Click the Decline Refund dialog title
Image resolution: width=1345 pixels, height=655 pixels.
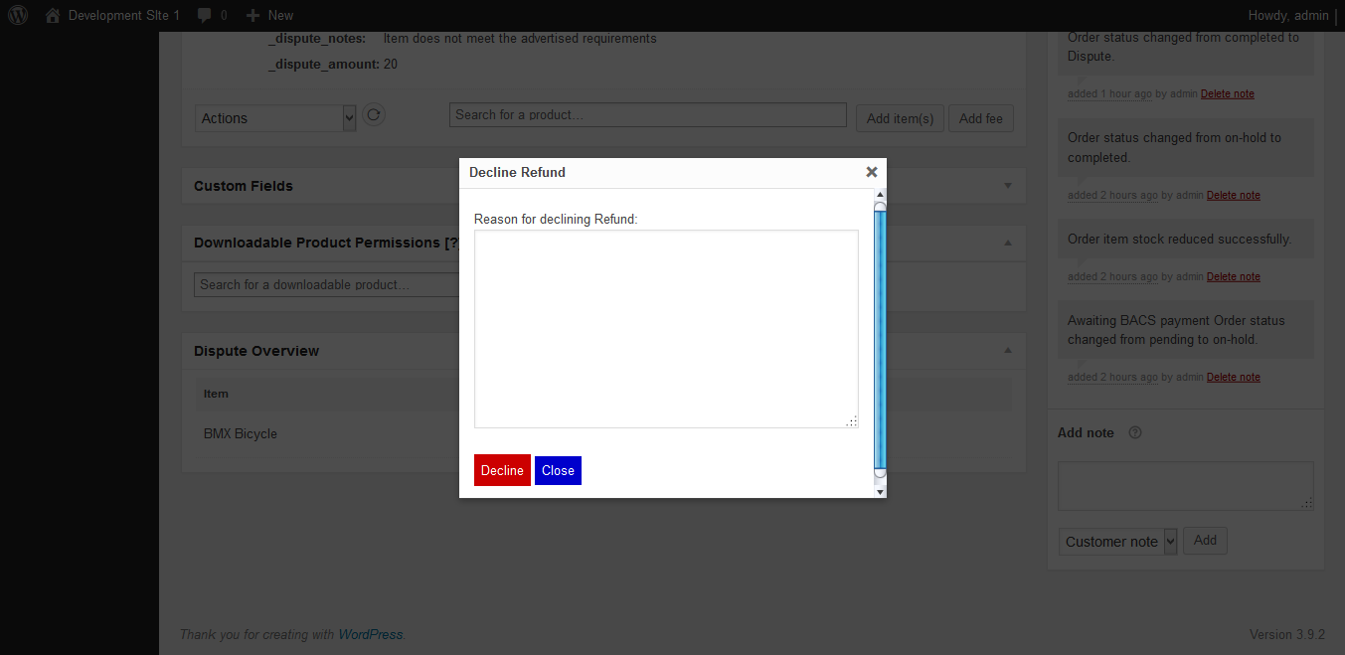click(x=517, y=172)
